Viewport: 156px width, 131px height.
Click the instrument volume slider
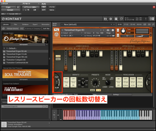click(142, 36)
